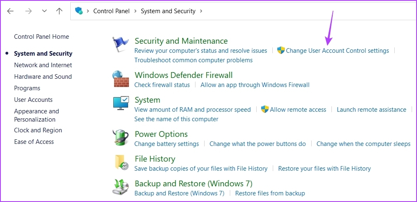Expand chevron after Control Panel breadcrumb
Viewport: 417px width, 202px height.
136,11
